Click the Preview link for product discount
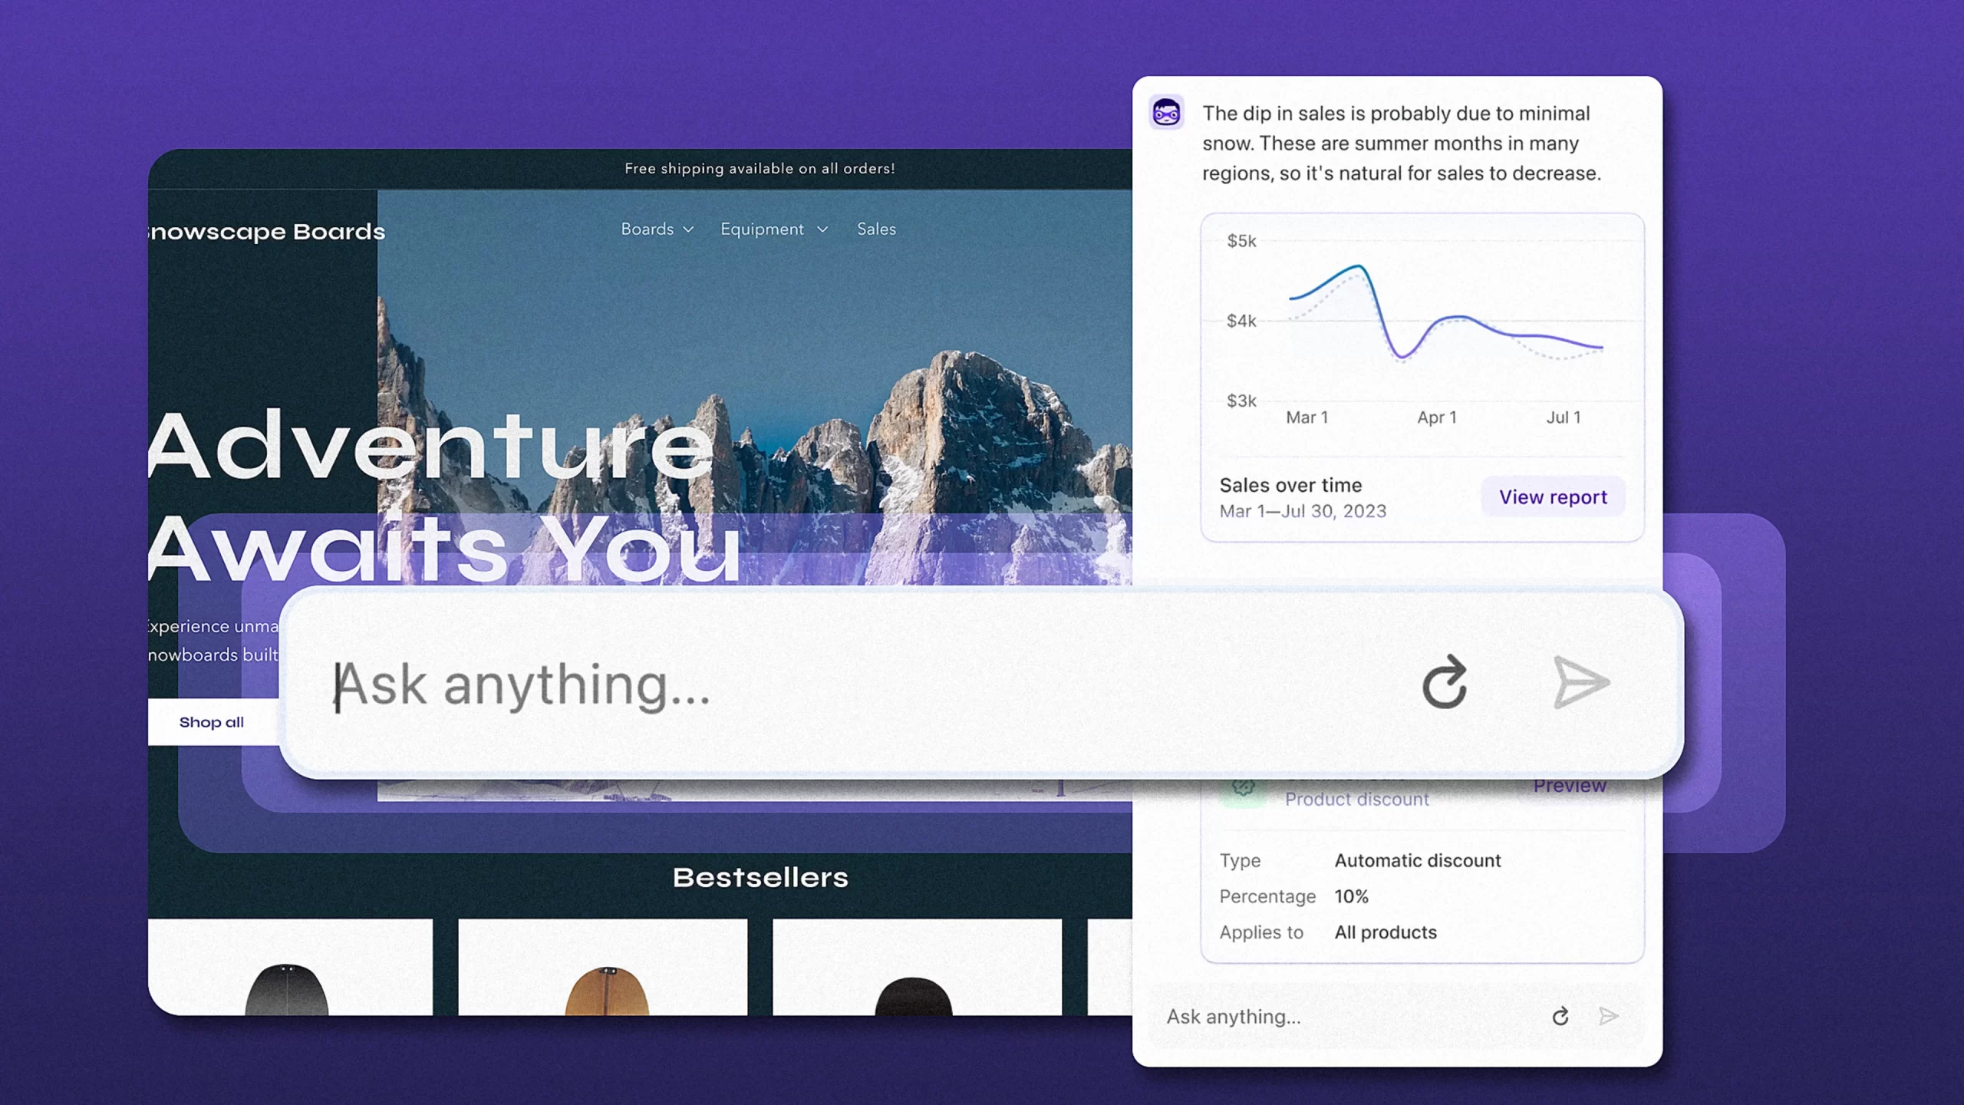1964x1105 pixels. (x=1569, y=784)
